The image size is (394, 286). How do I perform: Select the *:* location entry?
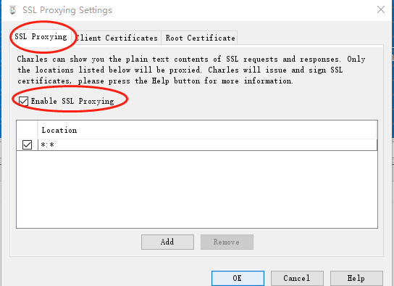tap(207, 144)
